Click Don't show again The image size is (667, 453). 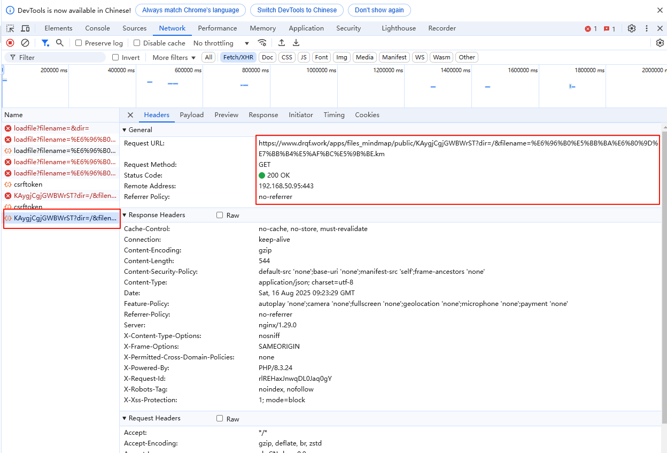pyautogui.click(x=379, y=10)
